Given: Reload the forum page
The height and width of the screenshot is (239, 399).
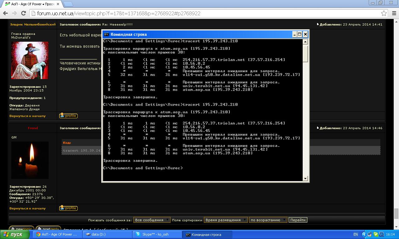Looking at the screenshot, I should pyautogui.click(x=23, y=13).
